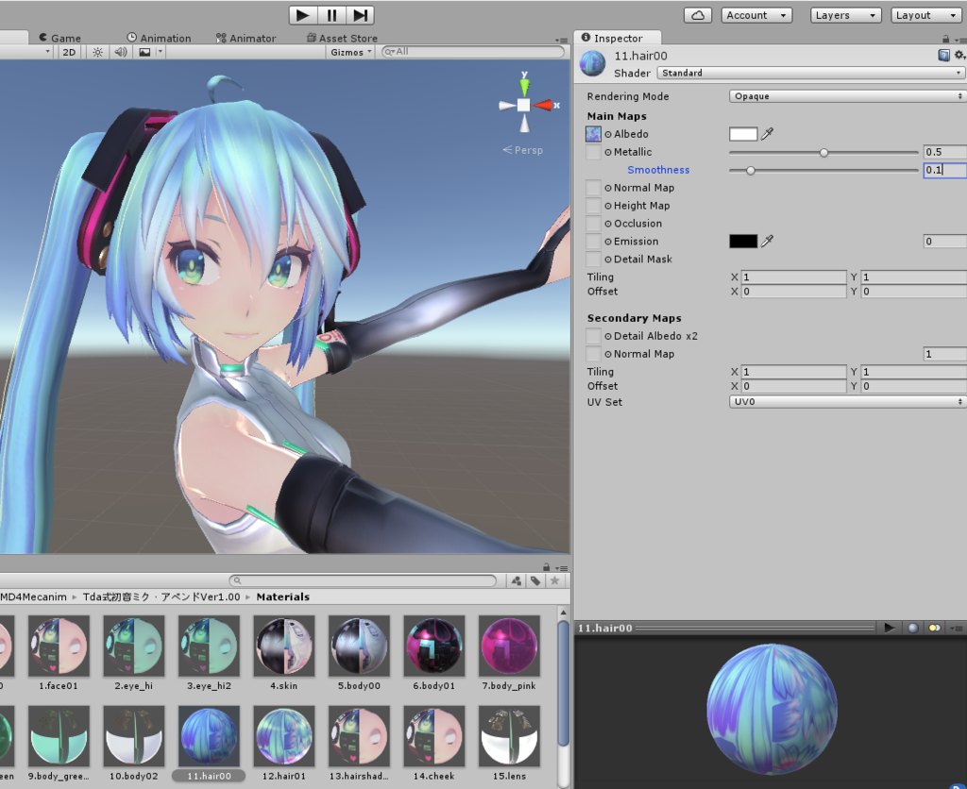The image size is (967, 789).
Task: Open Rendering Mode Opaque dropdown
Action: point(846,96)
